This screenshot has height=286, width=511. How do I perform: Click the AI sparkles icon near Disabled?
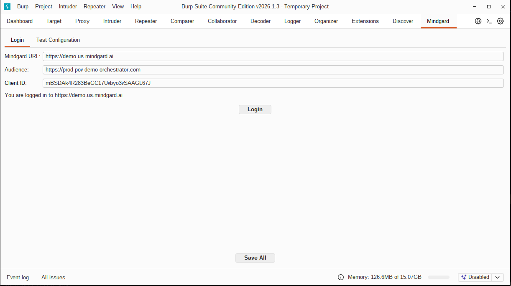click(x=464, y=277)
